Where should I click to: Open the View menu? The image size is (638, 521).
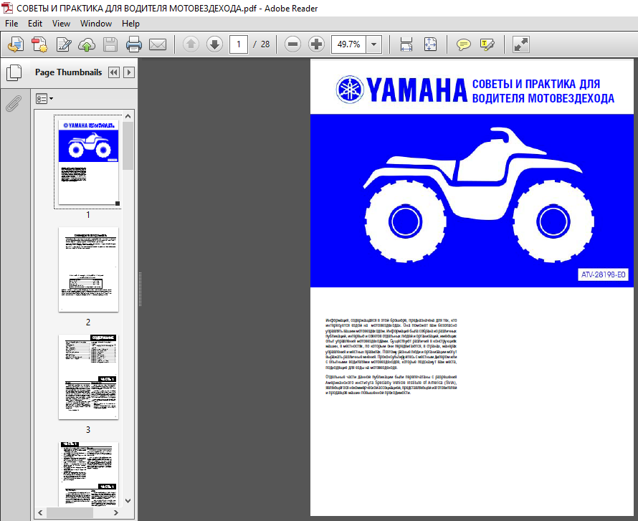(x=61, y=24)
